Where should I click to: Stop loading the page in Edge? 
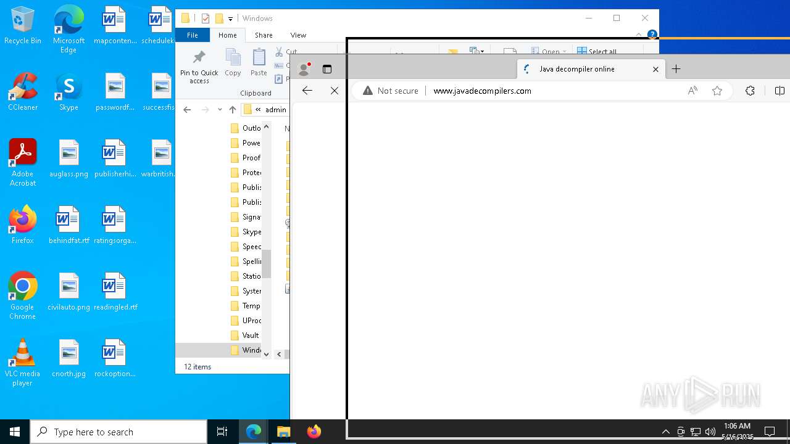[x=334, y=91]
